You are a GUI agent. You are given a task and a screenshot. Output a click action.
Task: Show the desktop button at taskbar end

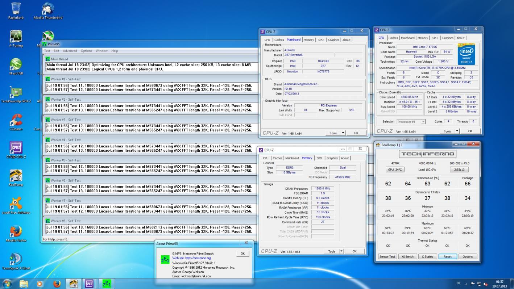511,284
